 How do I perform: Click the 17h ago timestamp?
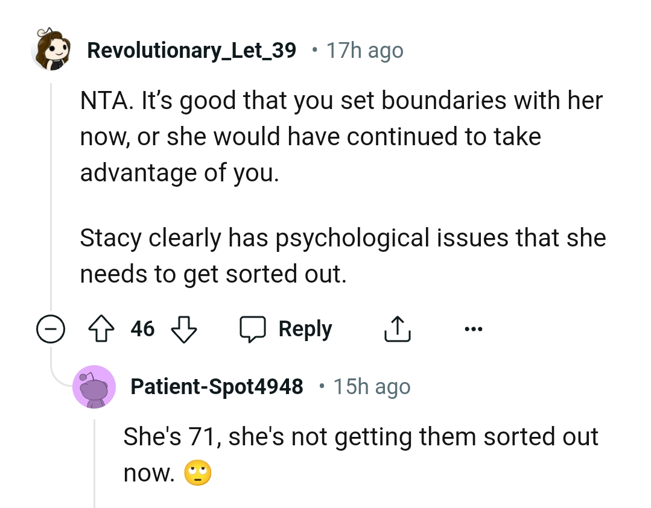364,50
